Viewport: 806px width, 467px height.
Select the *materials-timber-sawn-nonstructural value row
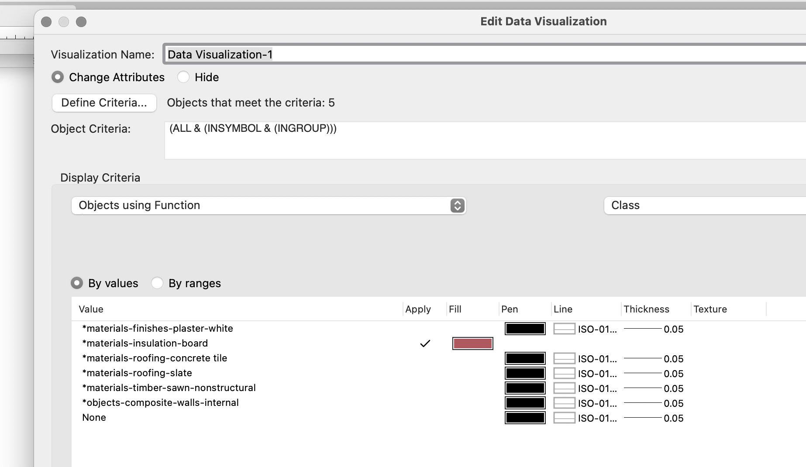click(169, 388)
